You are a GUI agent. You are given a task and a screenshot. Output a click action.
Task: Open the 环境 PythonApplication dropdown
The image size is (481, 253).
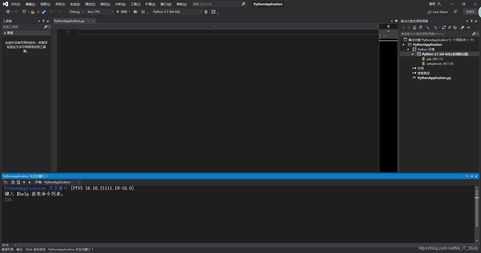78,182
